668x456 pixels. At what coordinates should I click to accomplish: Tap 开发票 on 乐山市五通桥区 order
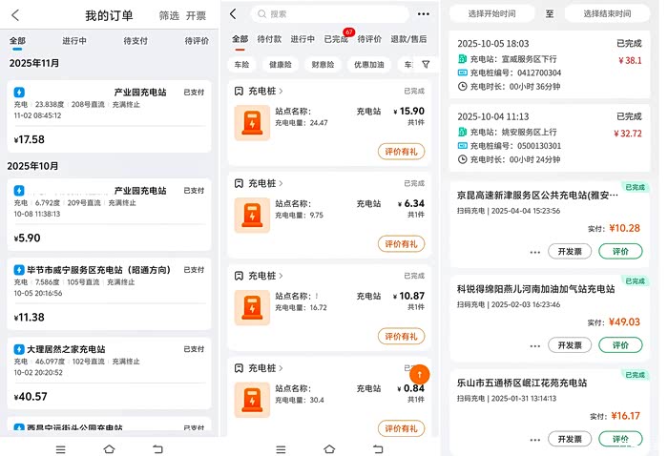click(x=570, y=439)
